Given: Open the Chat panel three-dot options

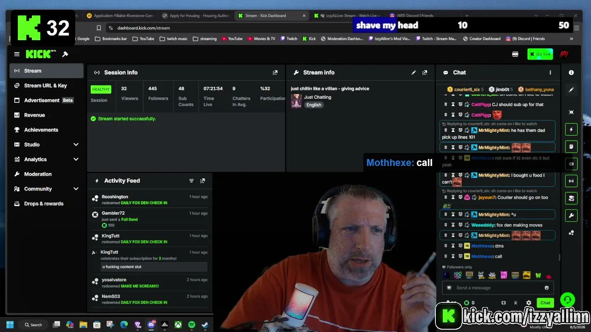Looking at the screenshot, I should pos(550,72).
